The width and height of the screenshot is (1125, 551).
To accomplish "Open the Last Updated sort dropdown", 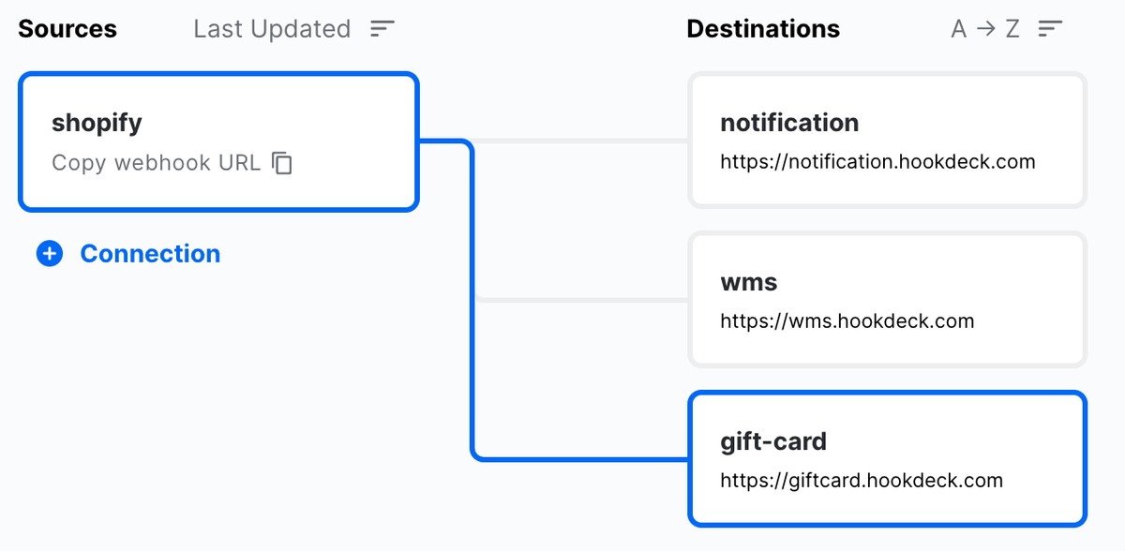I will pyautogui.click(x=272, y=29).
